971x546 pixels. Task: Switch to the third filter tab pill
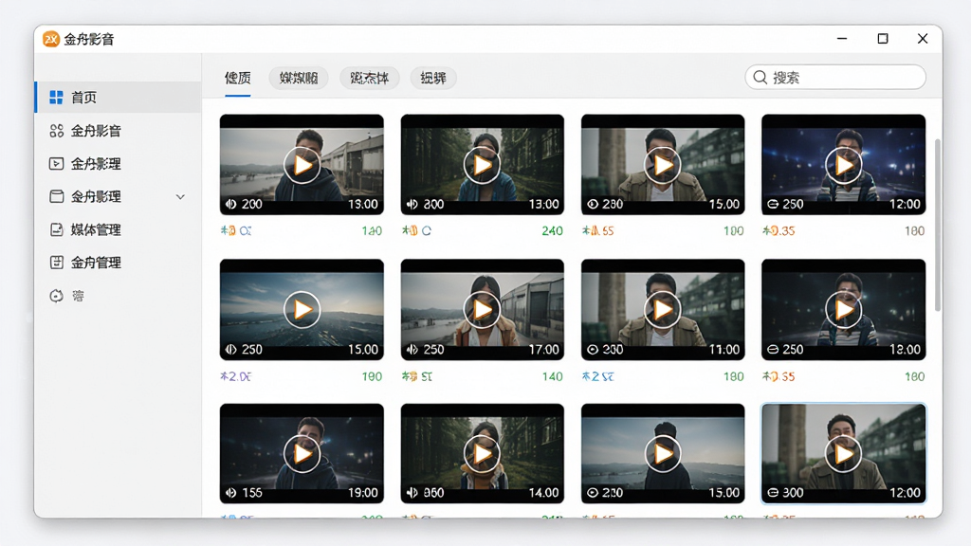pos(369,78)
